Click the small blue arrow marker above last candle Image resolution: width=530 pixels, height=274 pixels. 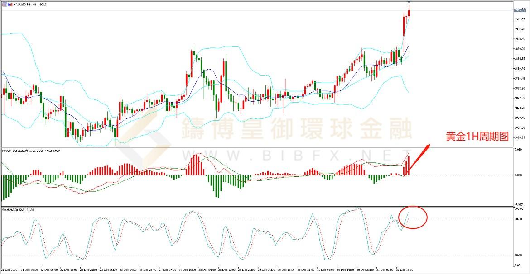pyautogui.click(x=409, y=2)
